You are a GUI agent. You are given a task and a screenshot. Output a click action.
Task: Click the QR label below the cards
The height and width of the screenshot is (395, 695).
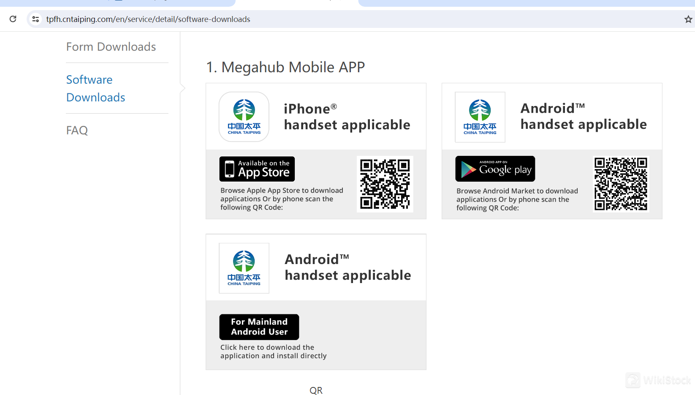click(x=316, y=390)
